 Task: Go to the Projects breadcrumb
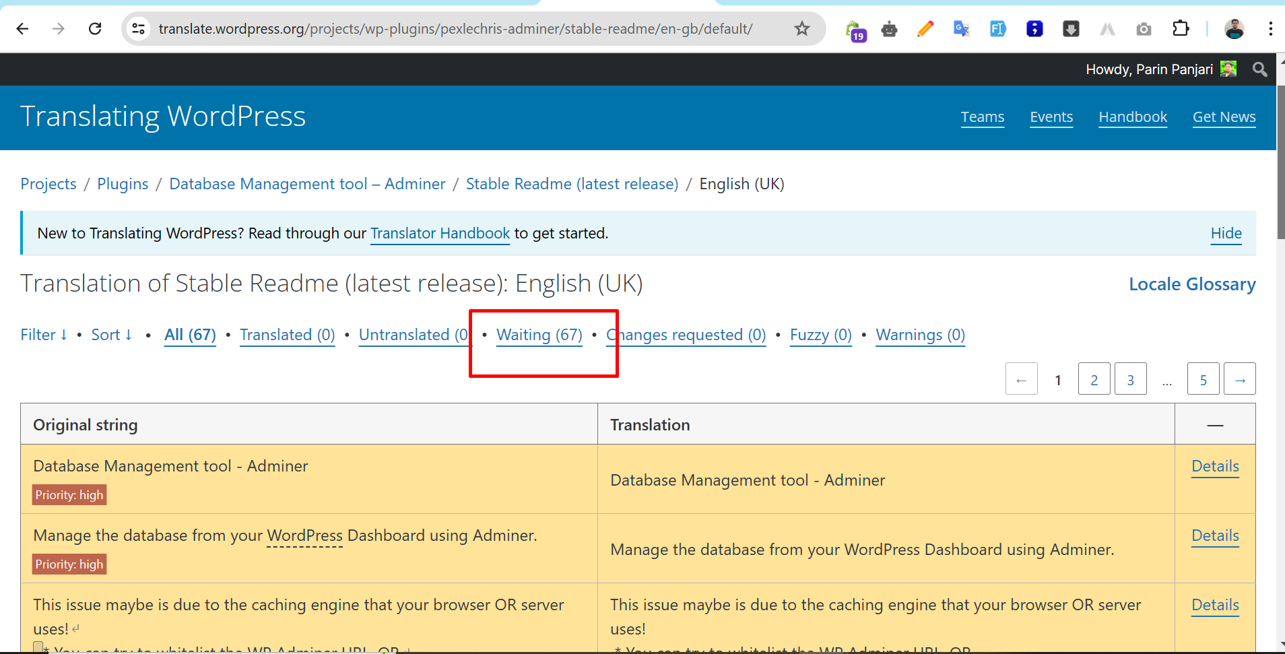pos(48,184)
